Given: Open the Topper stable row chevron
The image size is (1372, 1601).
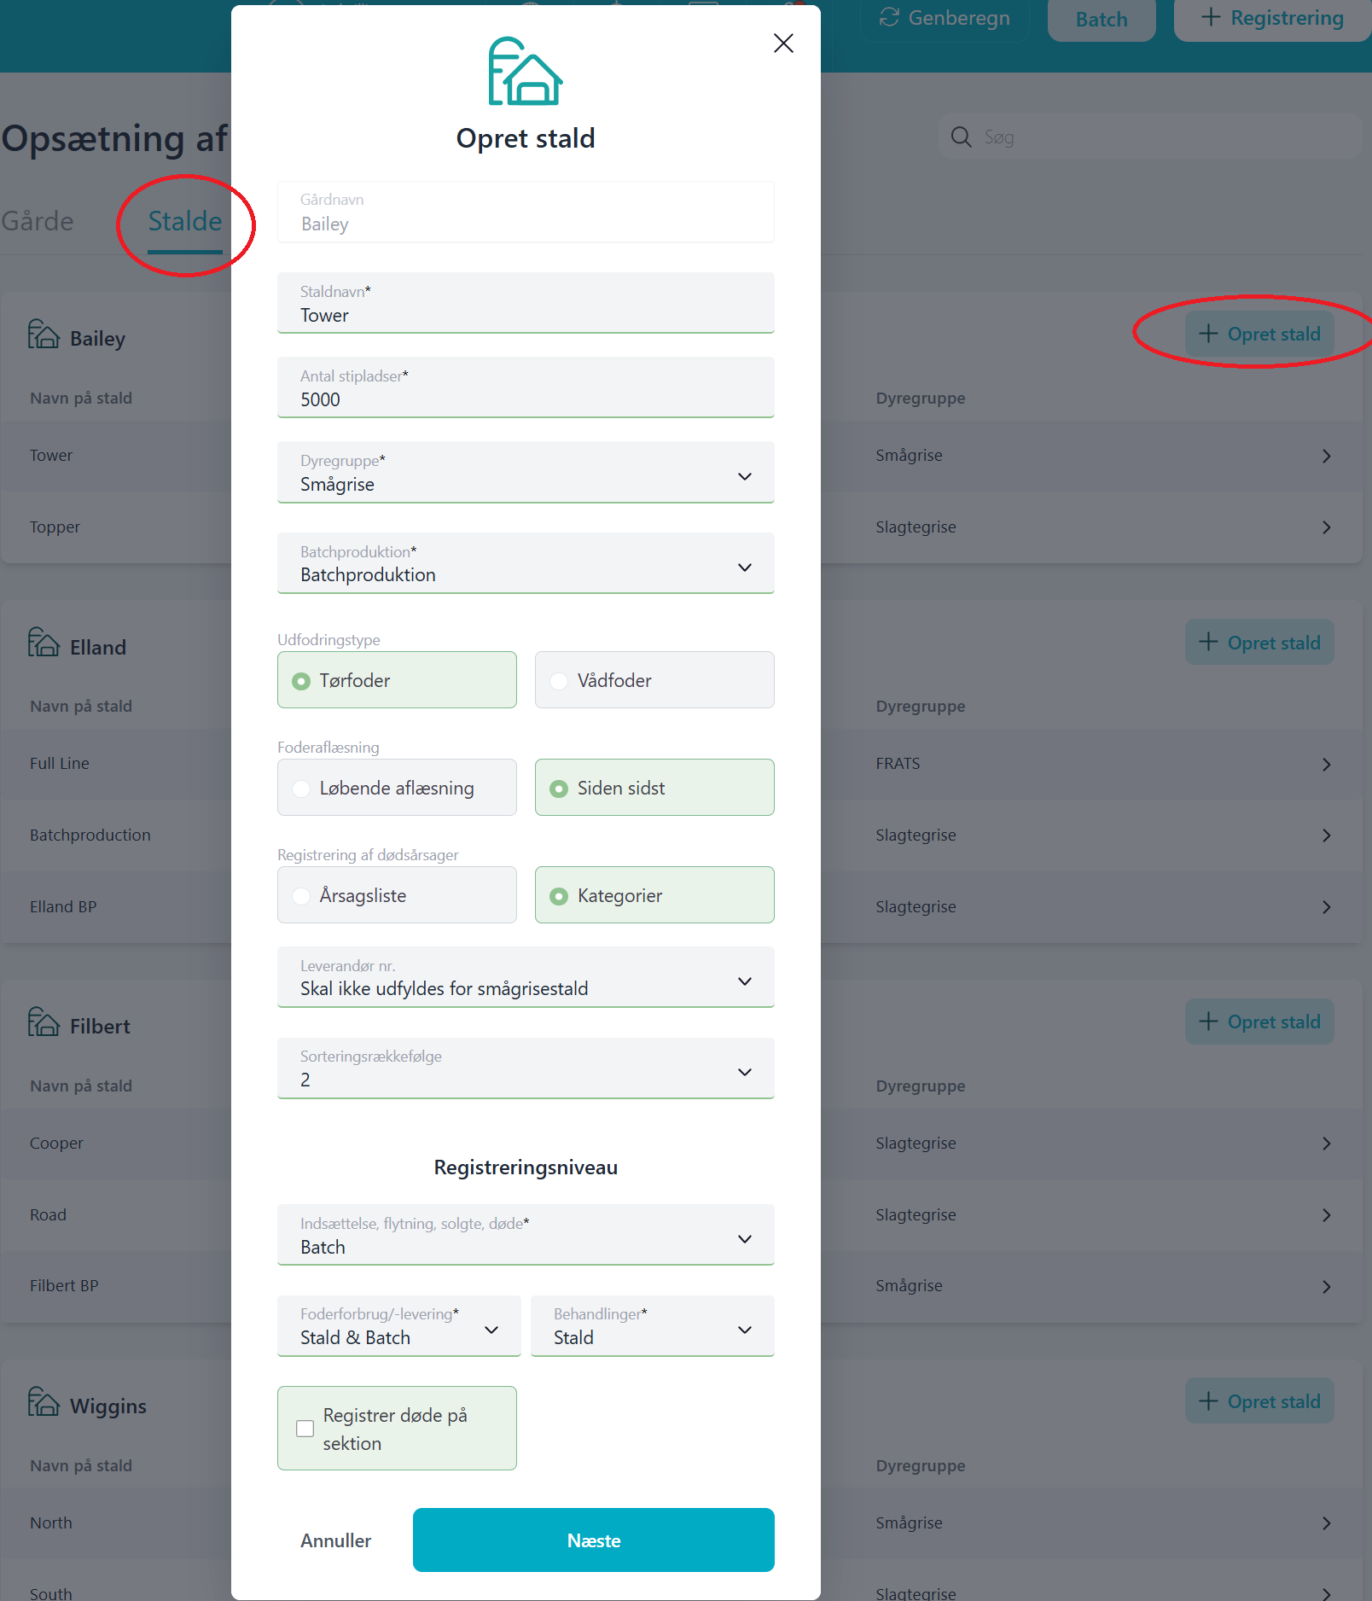Looking at the screenshot, I should (x=1326, y=527).
